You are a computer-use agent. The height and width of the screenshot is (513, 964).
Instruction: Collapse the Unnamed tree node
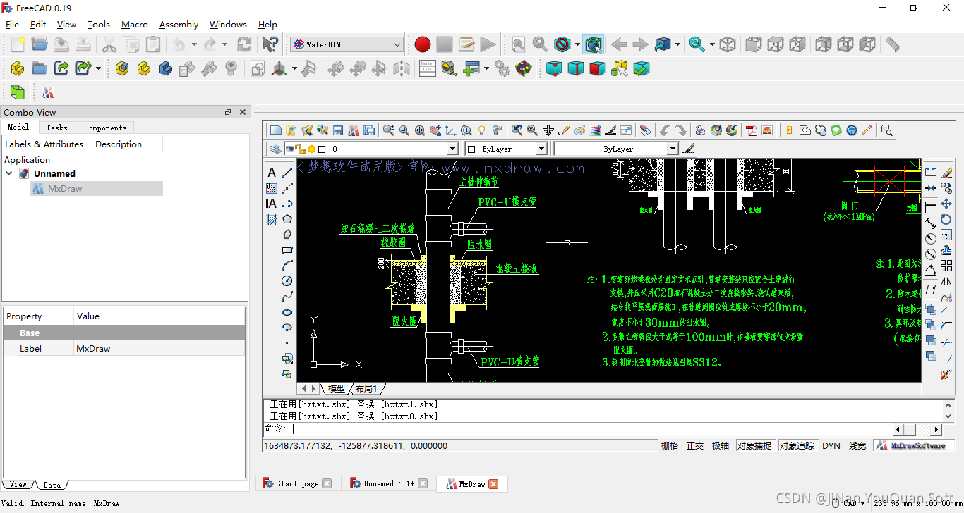(x=9, y=173)
